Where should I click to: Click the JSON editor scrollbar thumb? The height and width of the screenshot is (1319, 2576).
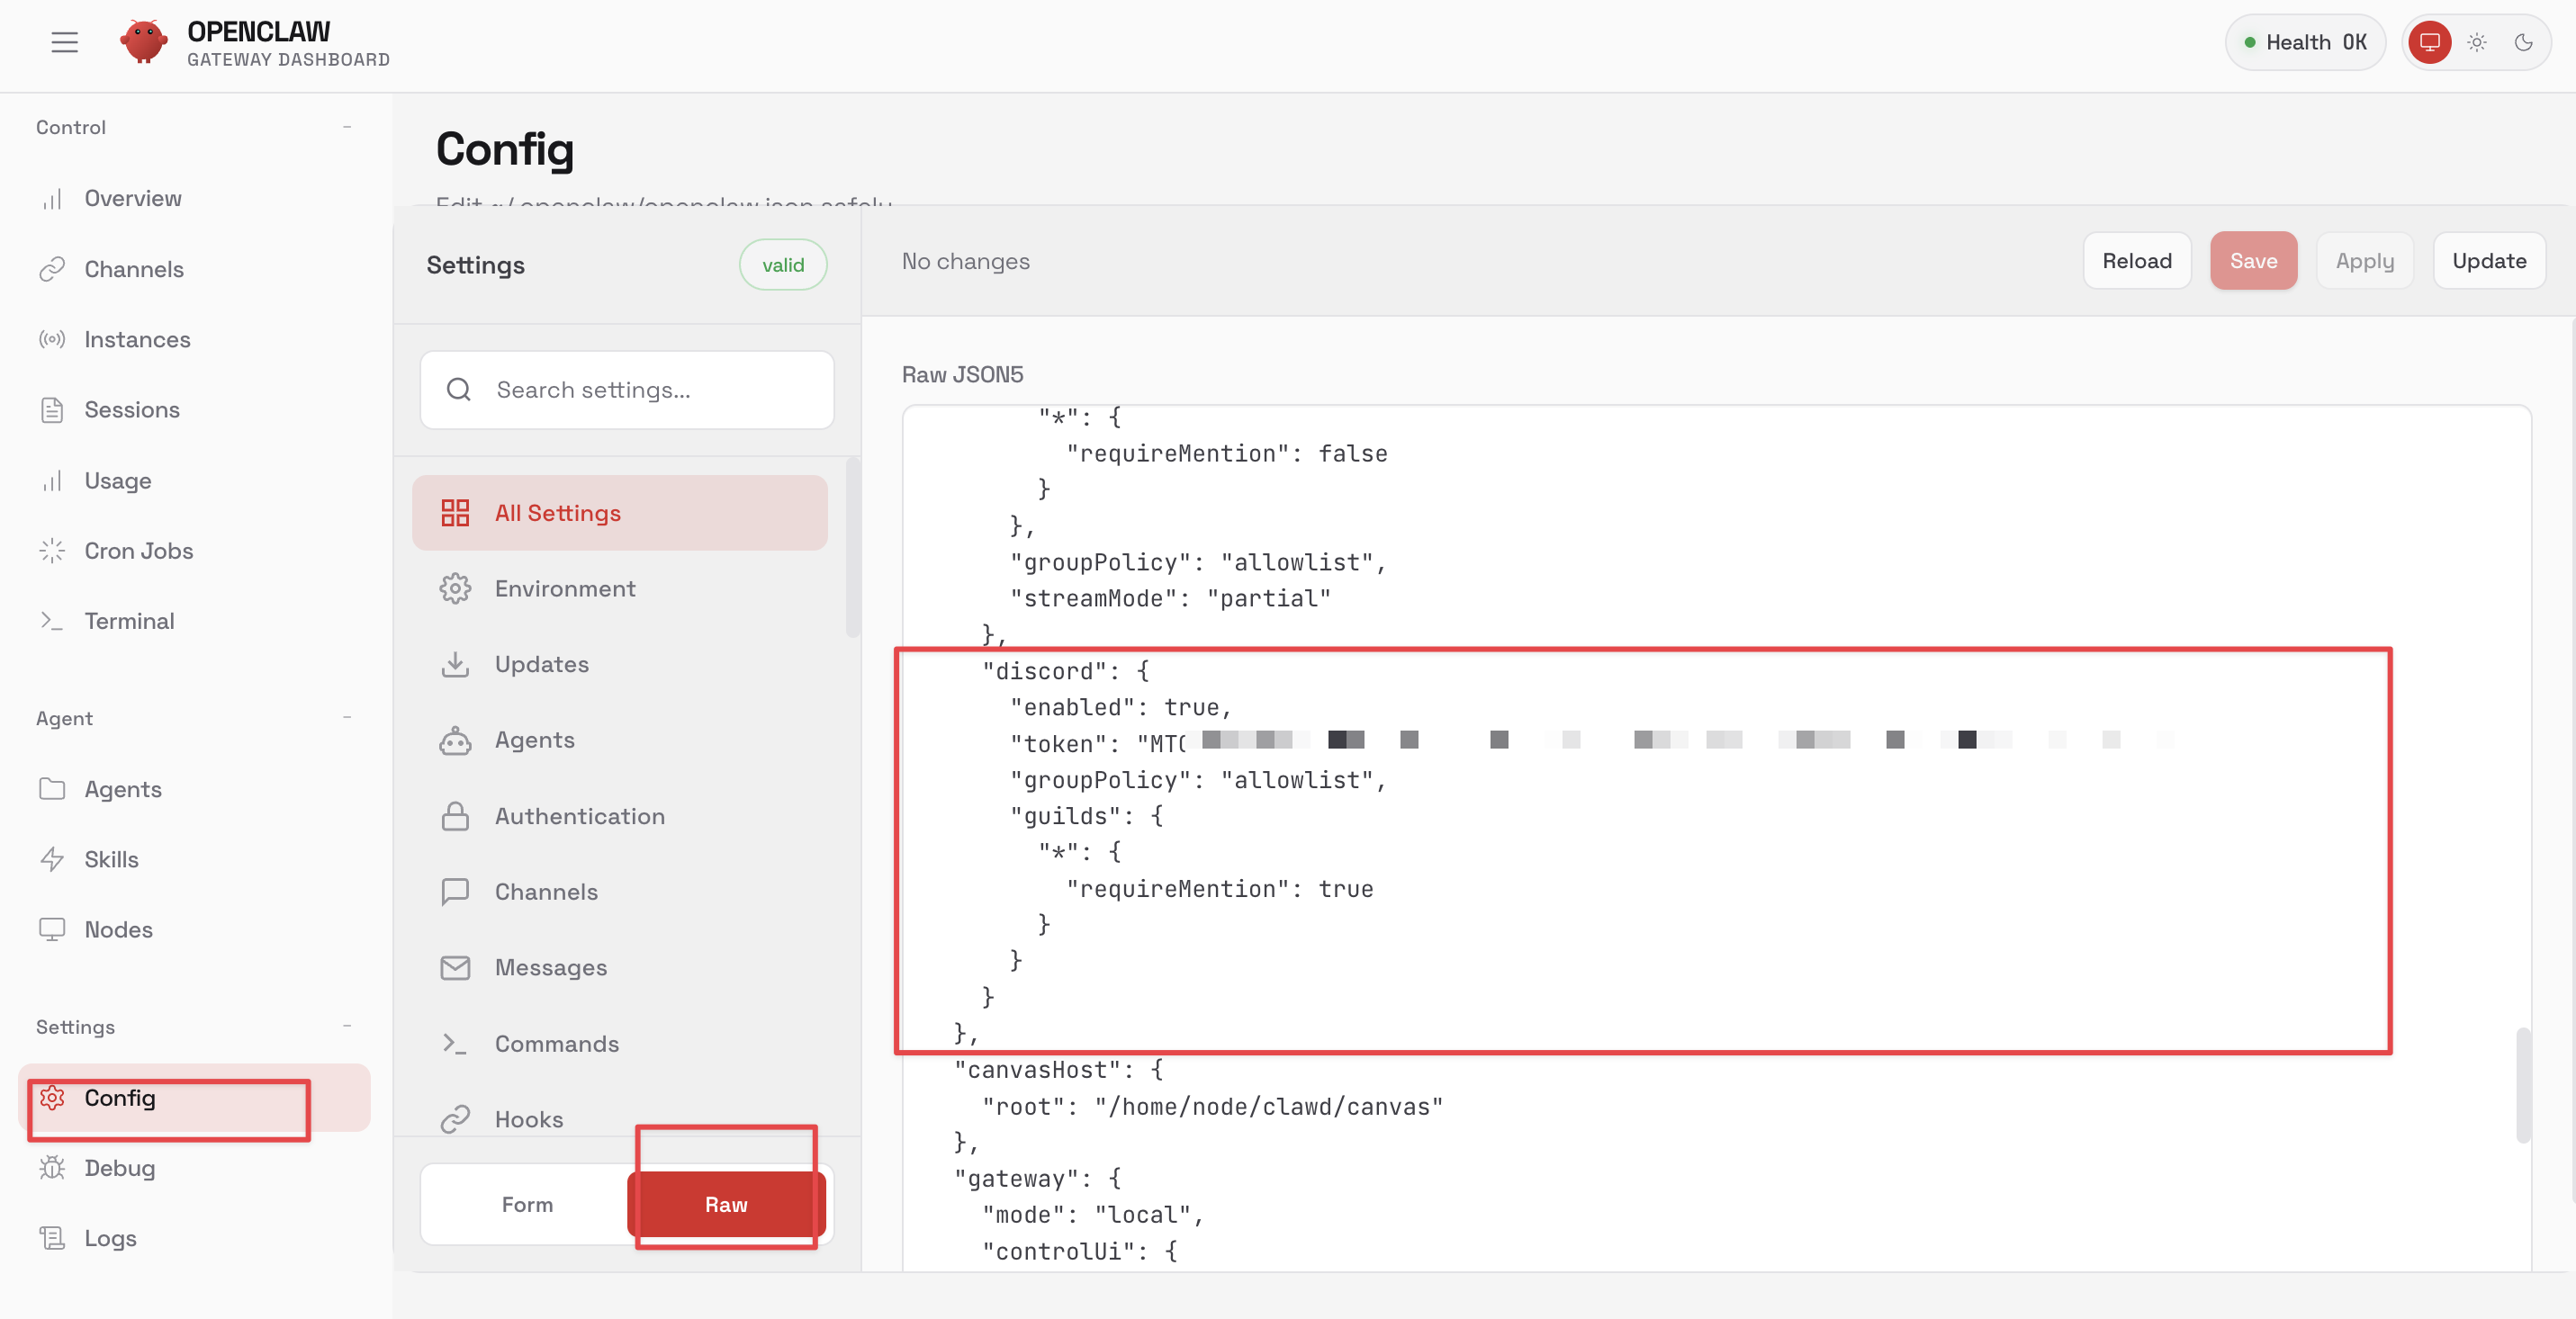click(2523, 1084)
